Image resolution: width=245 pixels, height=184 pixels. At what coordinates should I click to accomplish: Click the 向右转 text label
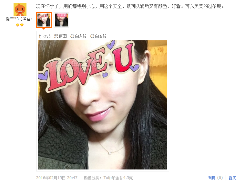(101, 36)
